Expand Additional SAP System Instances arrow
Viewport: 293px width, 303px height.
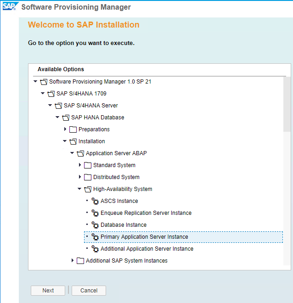coord(73,260)
